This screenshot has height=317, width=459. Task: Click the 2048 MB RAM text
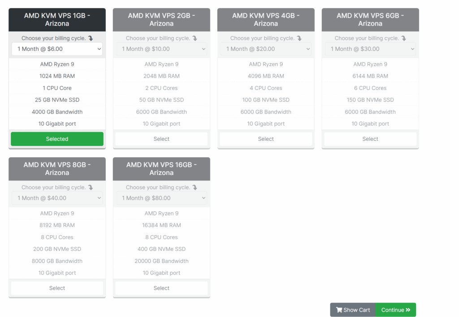click(161, 76)
